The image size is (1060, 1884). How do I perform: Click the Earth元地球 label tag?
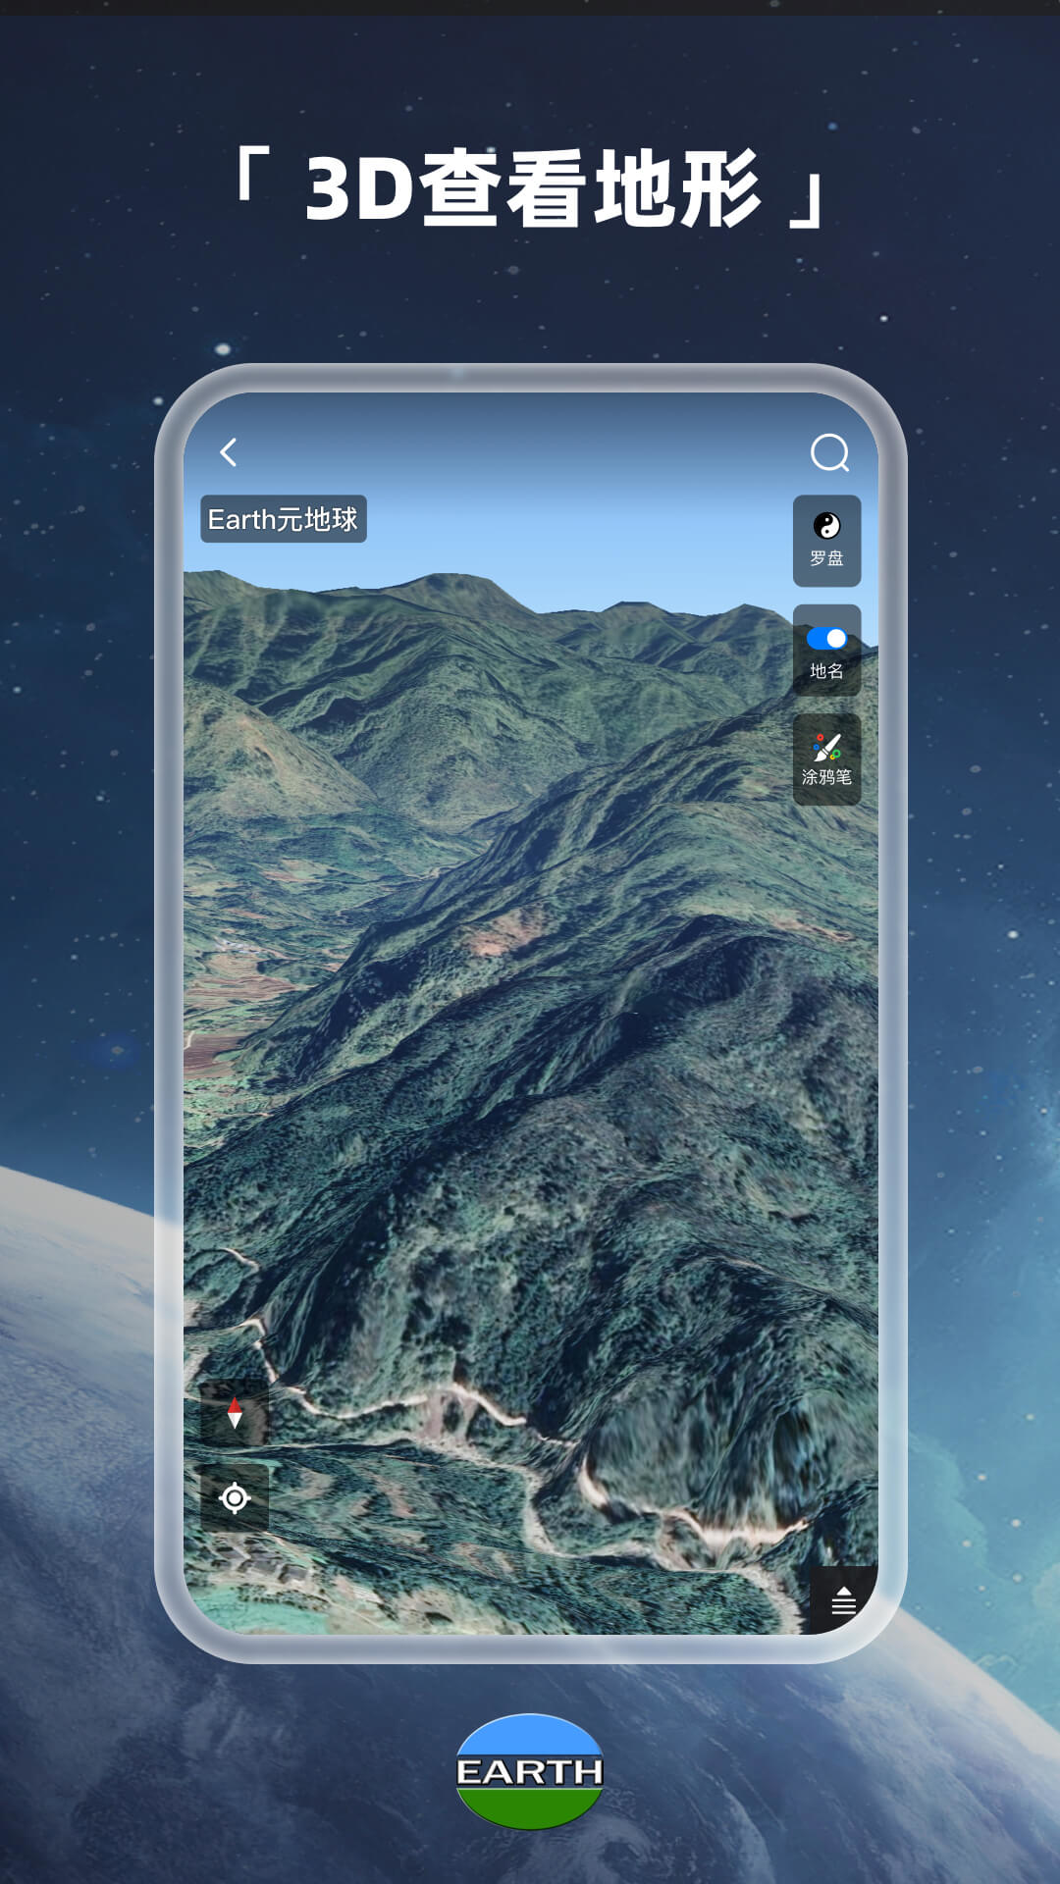point(284,519)
